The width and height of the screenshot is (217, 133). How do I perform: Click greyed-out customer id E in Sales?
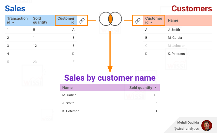coord(74,62)
